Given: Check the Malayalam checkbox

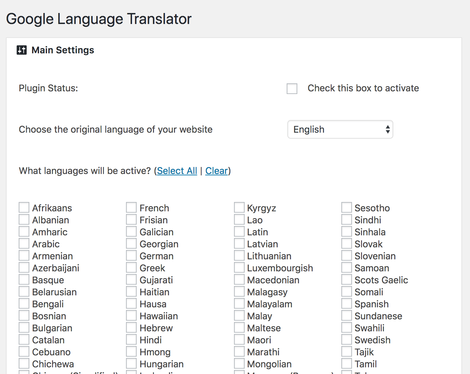Looking at the screenshot, I should (x=239, y=303).
